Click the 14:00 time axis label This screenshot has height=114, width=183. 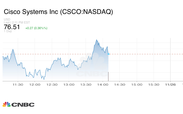103,85
